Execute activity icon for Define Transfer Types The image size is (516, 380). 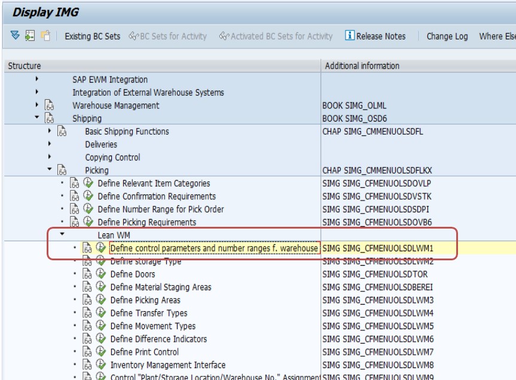[x=100, y=312]
